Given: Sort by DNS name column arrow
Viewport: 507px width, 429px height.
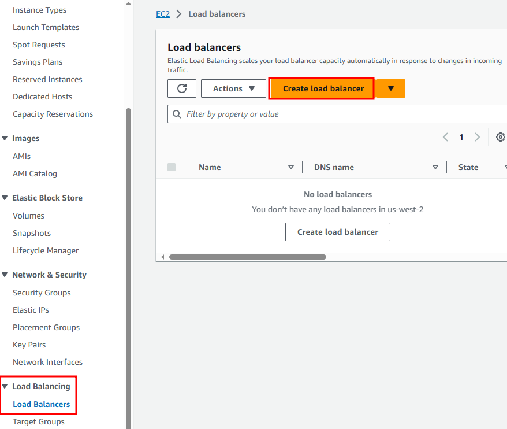Looking at the screenshot, I should tap(435, 167).
